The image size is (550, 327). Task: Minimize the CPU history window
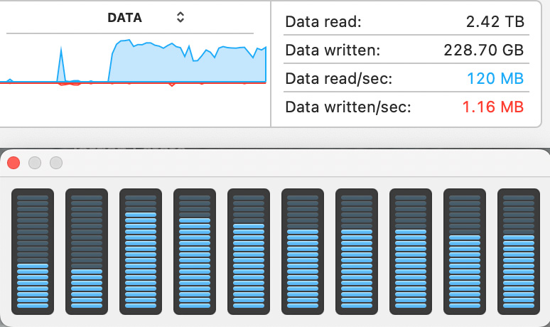point(35,163)
